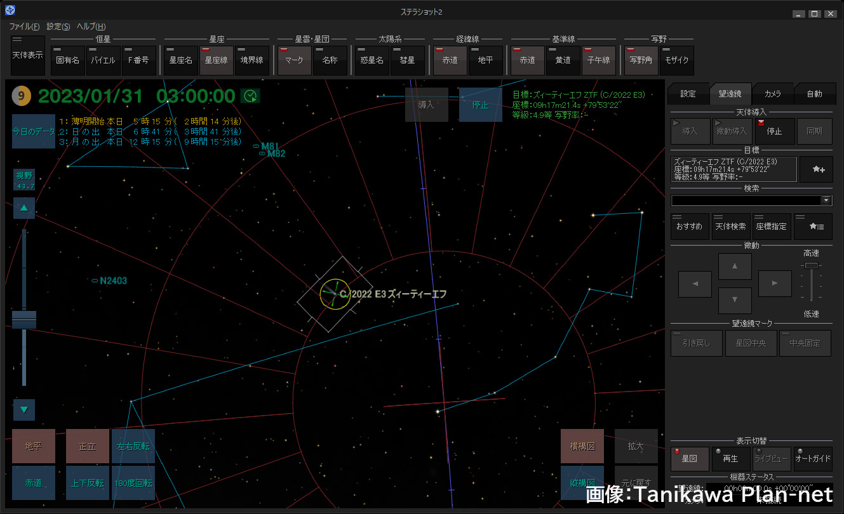
Task: Toggle 地平 coordinate grid lines
Action: [485, 60]
